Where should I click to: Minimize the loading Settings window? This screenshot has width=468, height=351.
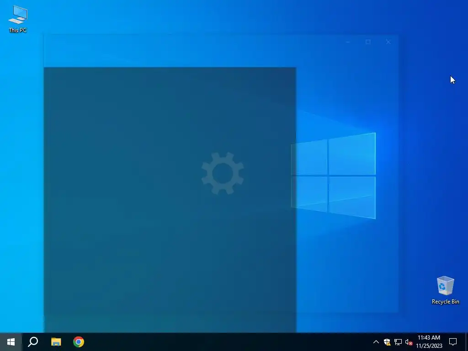348,42
